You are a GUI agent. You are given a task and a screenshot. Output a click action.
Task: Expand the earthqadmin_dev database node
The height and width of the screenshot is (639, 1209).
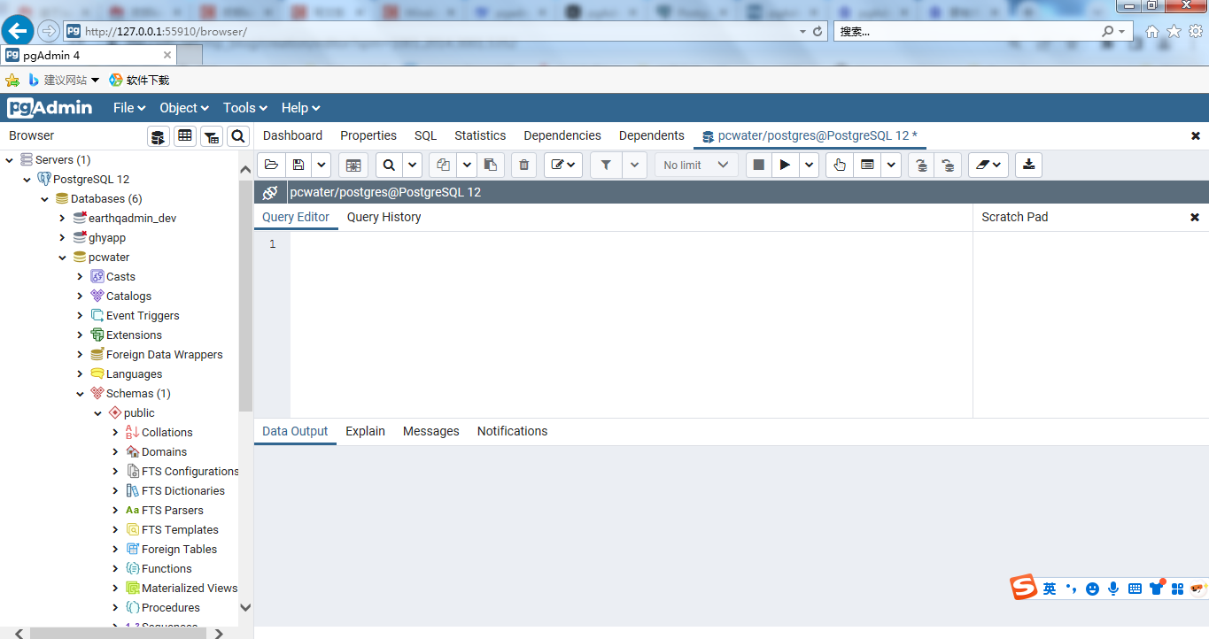pos(62,219)
